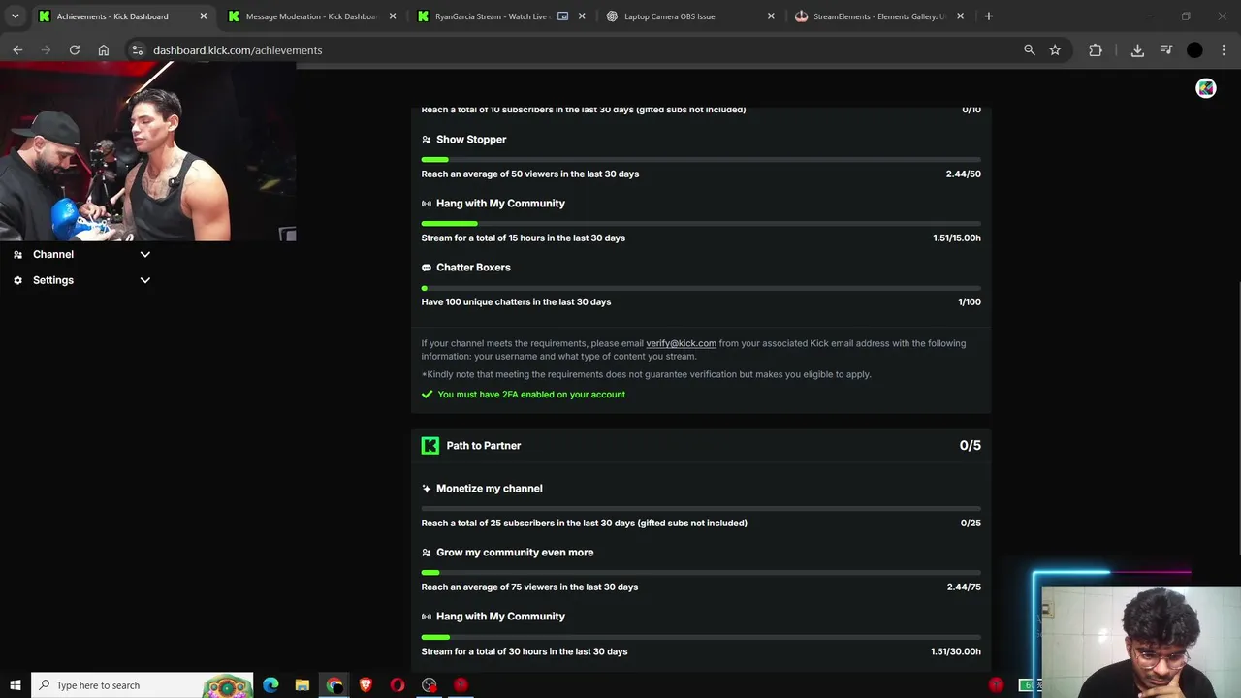
Task: Click the Path to Partner Kick logo
Action: click(430, 446)
